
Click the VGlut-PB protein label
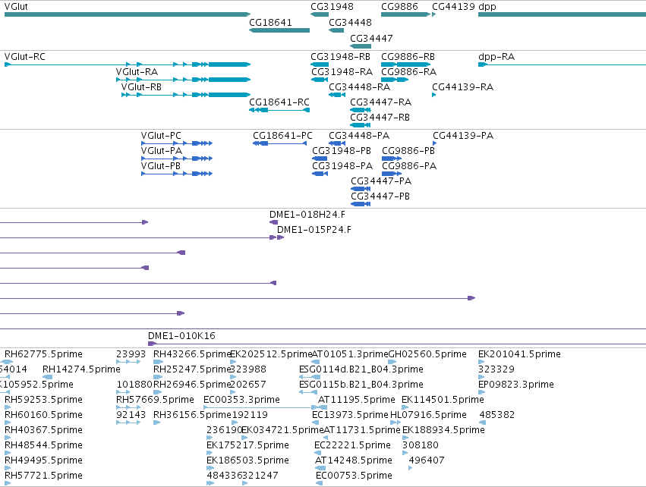pyautogui.click(x=161, y=166)
